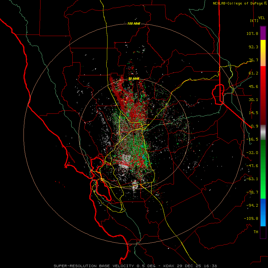Pick the purple segment of the velocity color bar

[263, 33]
